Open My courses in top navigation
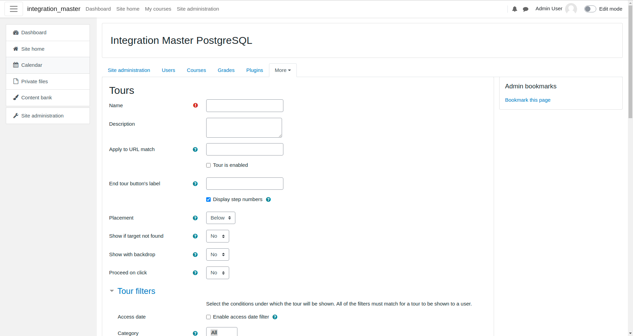Viewport: 633px width, 336px height. tap(158, 9)
